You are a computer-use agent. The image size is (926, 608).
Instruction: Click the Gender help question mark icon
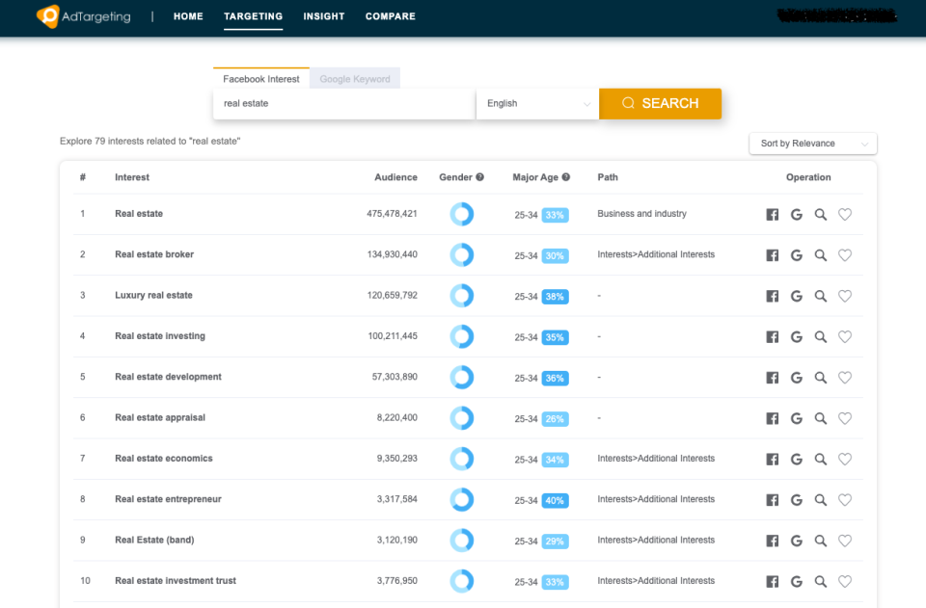pyautogui.click(x=479, y=177)
